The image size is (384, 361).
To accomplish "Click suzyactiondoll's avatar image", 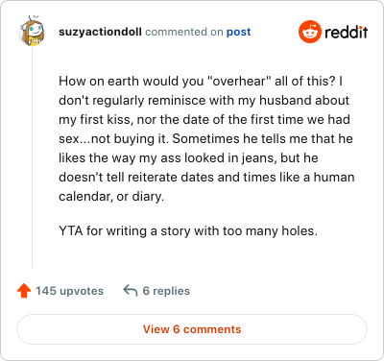I will coord(32,31).
